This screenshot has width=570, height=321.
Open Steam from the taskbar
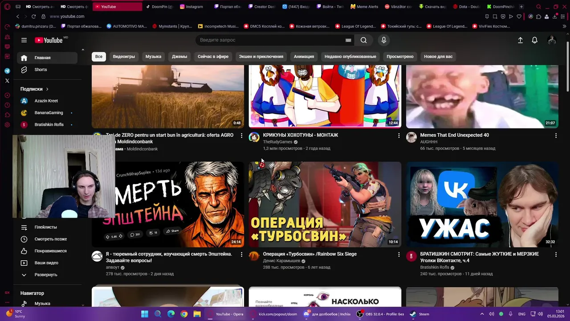pyautogui.click(x=420, y=314)
